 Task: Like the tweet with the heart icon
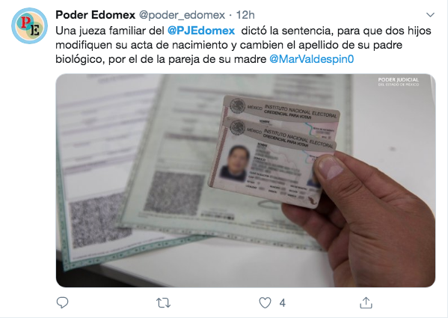tap(265, 302)
